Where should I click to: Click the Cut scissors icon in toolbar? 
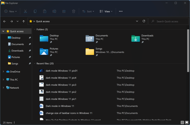point(25,11)
